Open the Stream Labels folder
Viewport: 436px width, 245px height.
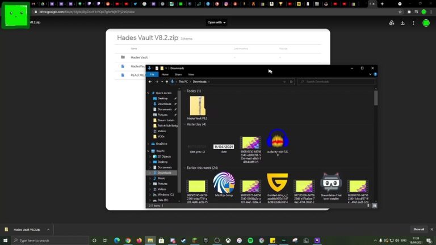[166, 120]
